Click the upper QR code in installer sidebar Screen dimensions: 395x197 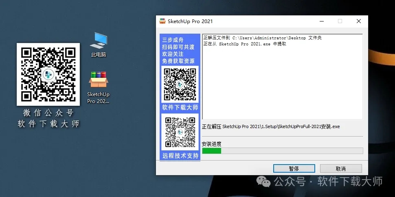(180, 84)
